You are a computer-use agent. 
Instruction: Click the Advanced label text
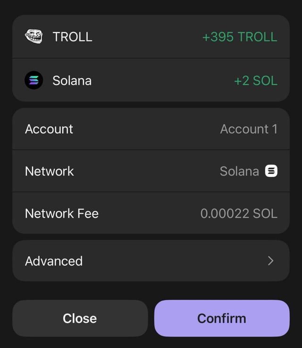click(54, 261)
